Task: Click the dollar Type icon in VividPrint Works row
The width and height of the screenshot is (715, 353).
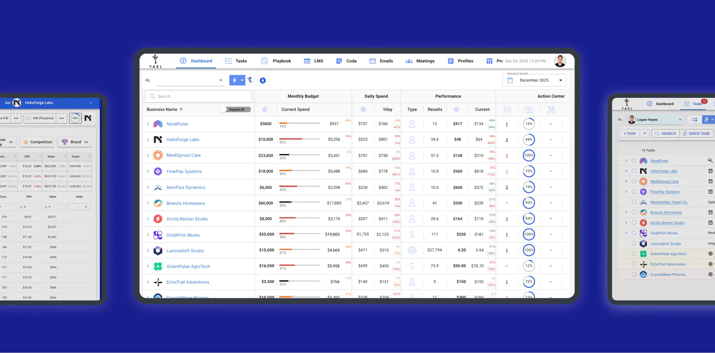Action: click(x=412, y=235)
